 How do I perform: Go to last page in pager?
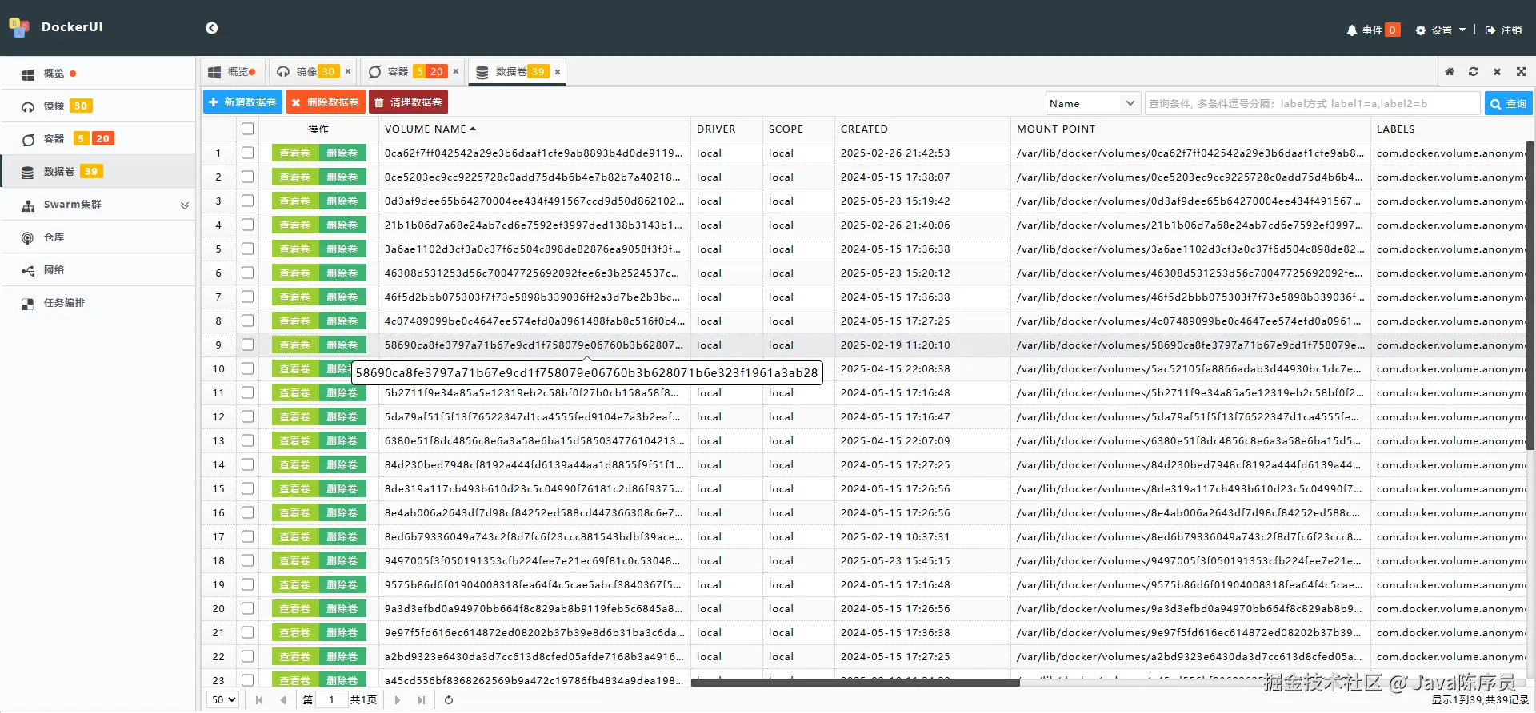(422, 700)
